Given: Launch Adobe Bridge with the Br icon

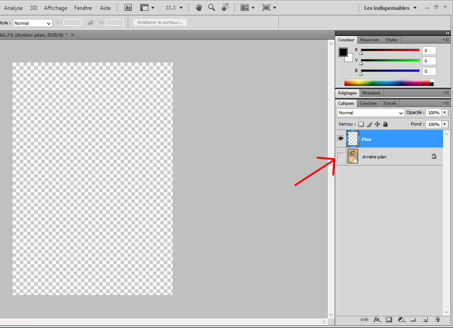Looking at the screenshot, I should (128, 8).
